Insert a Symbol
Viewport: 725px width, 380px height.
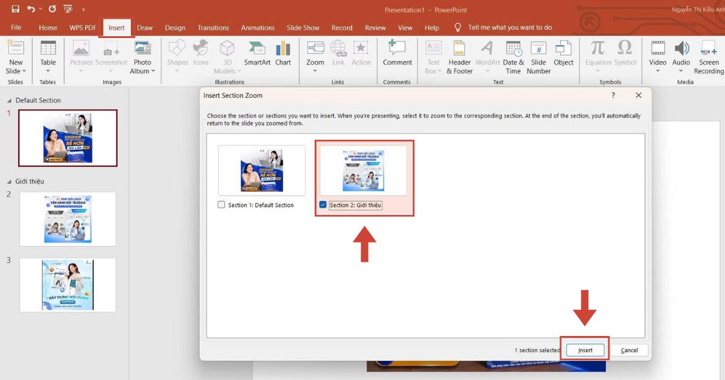pos(625,53)
